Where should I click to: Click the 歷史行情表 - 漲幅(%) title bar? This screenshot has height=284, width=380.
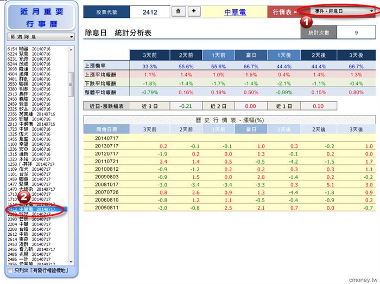[x=230, y=120]
